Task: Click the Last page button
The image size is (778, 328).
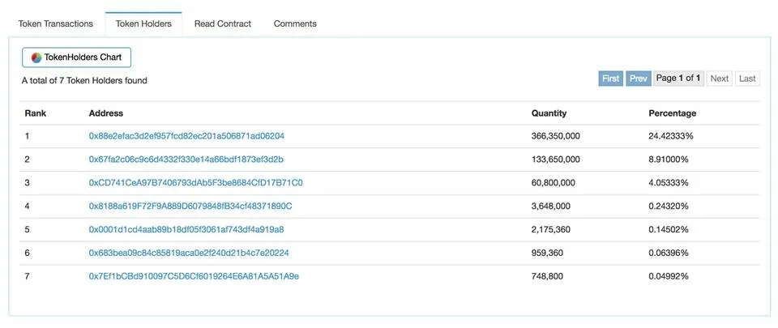Action: 747,79
